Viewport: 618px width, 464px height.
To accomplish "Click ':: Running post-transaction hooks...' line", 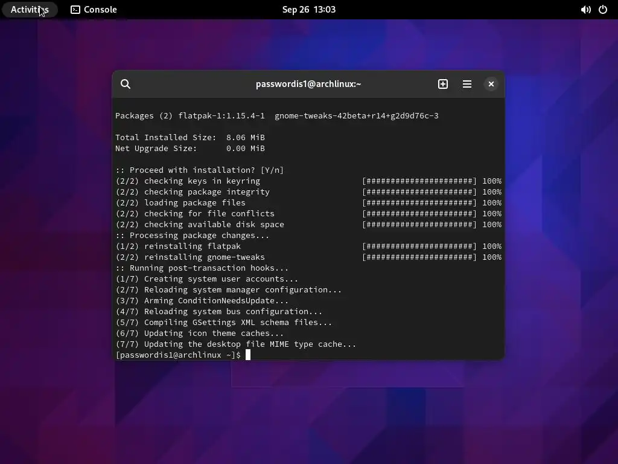I will pos(202,268).
